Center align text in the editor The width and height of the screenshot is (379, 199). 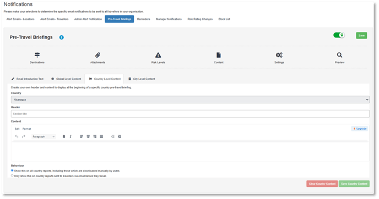coord(88,136)
